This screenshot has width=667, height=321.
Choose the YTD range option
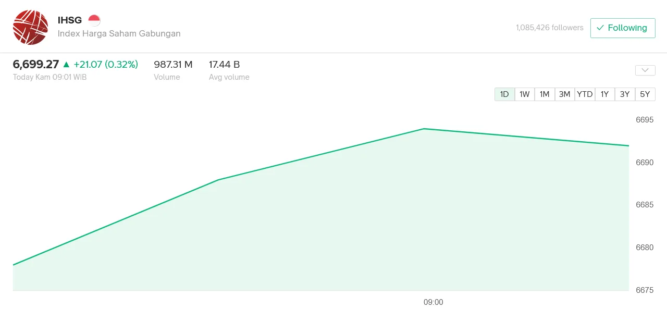[x=585, y=94]
